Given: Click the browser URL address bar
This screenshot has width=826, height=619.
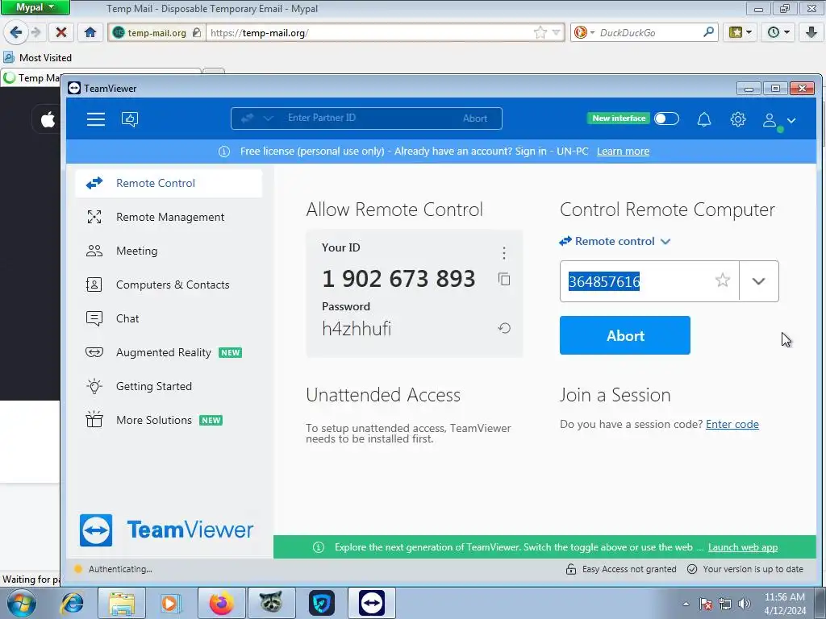Looking at the screenshot, I should [369, 32].
